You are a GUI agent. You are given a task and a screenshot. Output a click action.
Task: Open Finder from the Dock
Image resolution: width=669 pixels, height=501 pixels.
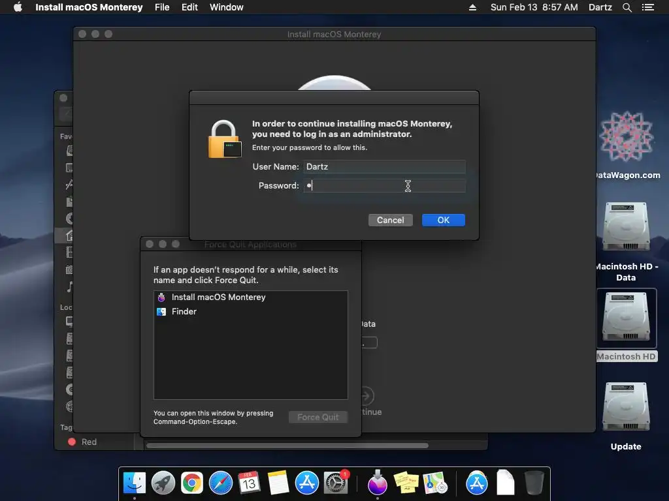pos(135,483)
